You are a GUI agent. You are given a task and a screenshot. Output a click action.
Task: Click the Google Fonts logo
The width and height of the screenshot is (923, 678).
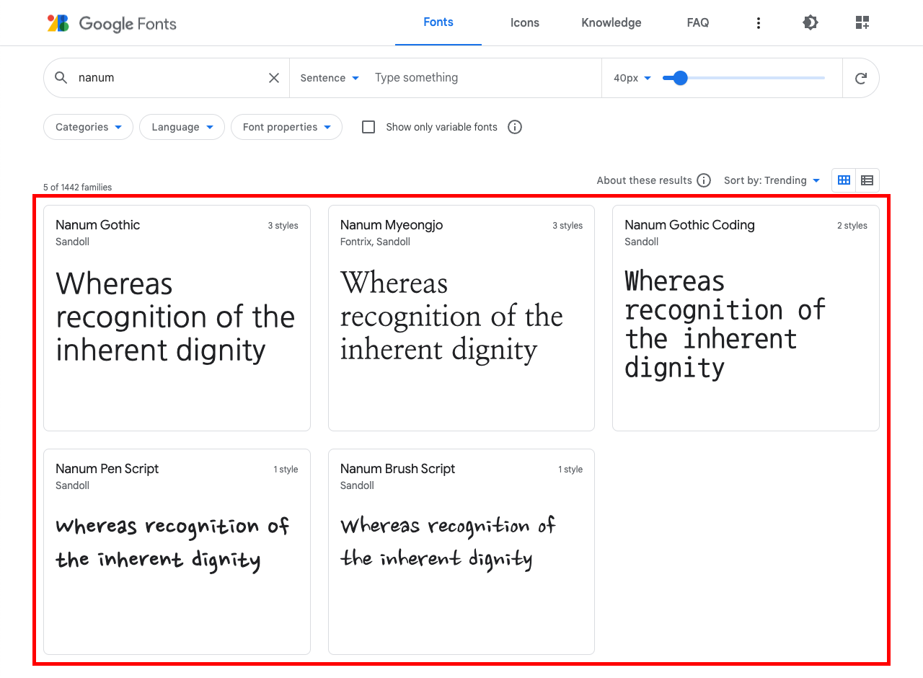[x=112, y=23]
